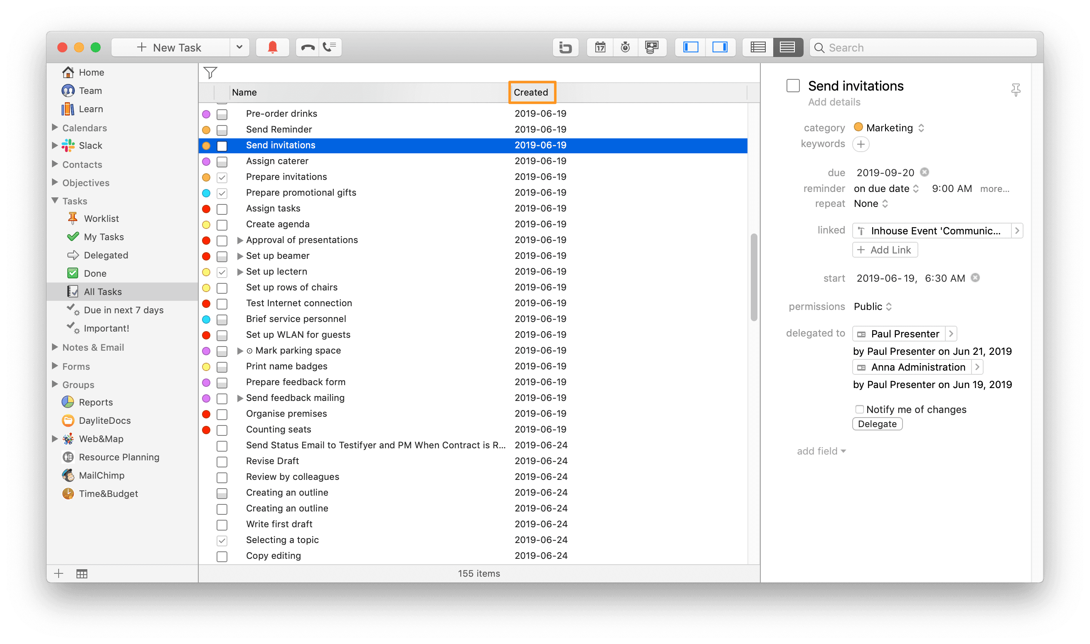The width and height of the screenshot is (1090, 644).
Task: Click the Add Link button
Action: coord(885,250)
